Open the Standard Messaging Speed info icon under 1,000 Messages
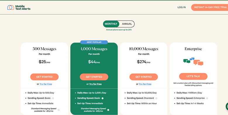 [x=108, y=110]
